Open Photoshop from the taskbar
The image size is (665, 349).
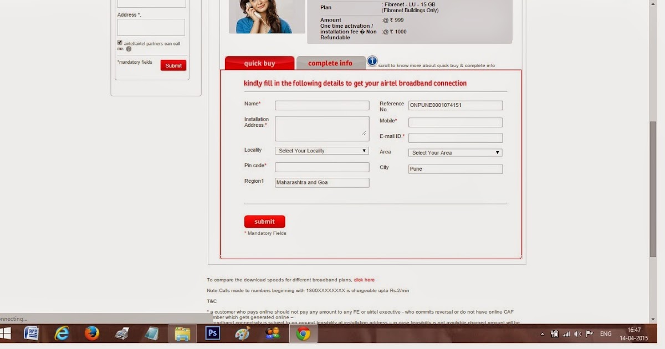click(212, 333)
